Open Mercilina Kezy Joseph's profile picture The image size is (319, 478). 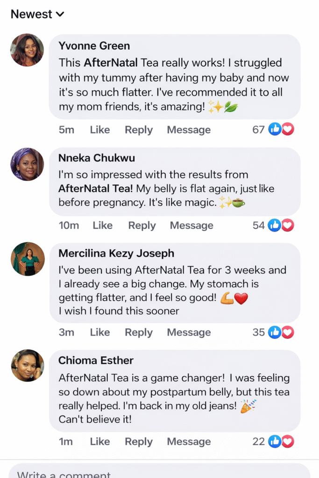tap(28, 259)
